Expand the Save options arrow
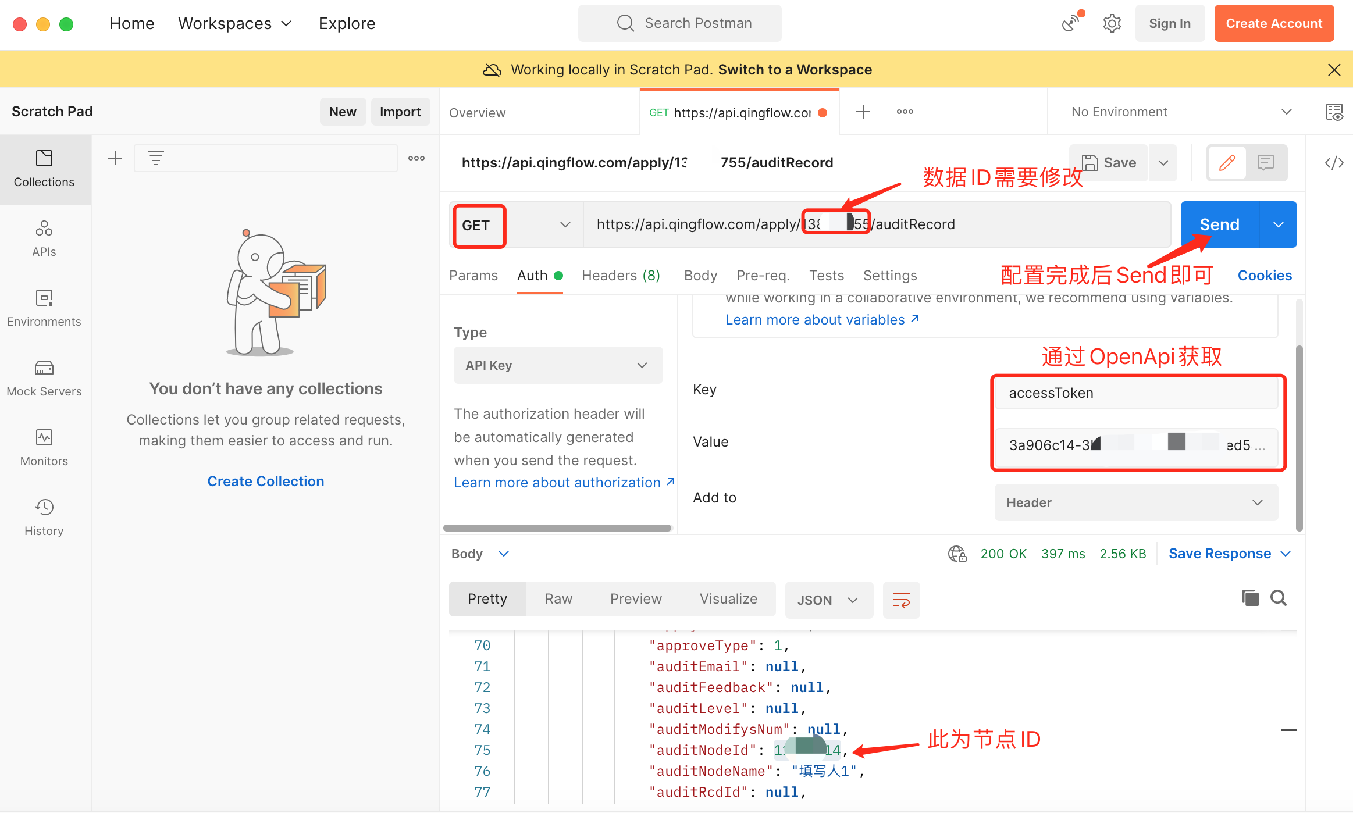Image resolution: width=1353 pixels, height=813 pixels. (1163, 162)
